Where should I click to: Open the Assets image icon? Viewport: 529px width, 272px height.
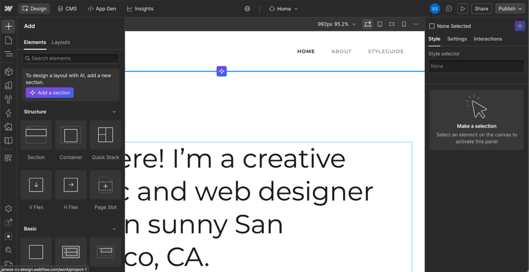[8, 127]
